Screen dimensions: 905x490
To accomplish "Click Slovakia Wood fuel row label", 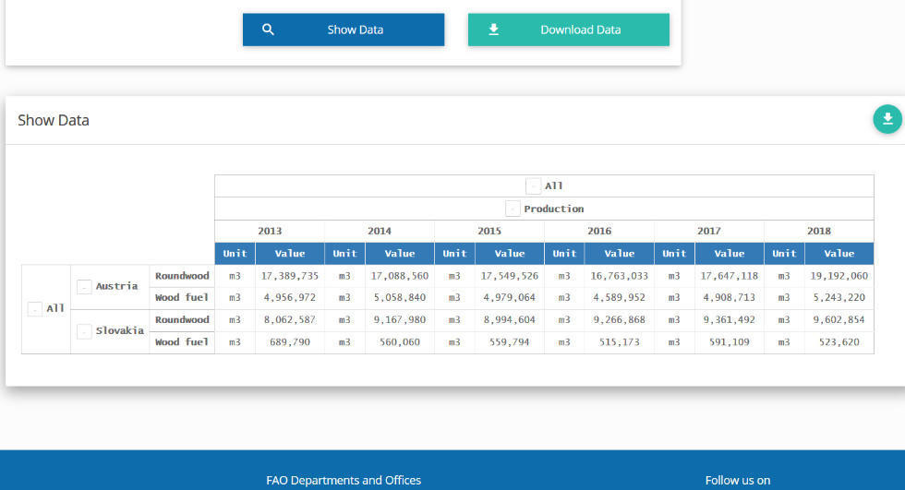I will point(182,341).
